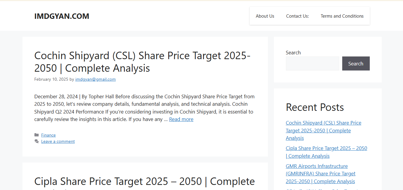Image resolution: width=403 pixels, height=190 pixels.
Task: Click the Leave a comment link
Action: (58, 141)
